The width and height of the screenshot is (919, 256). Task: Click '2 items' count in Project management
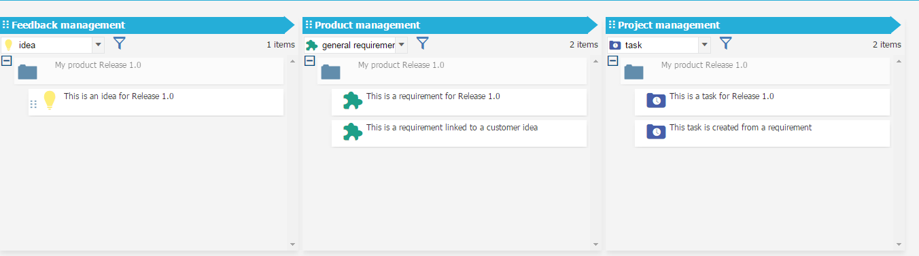887,45
